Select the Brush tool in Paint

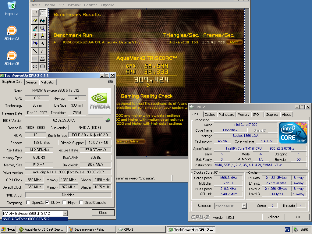[x=43, y=36]
